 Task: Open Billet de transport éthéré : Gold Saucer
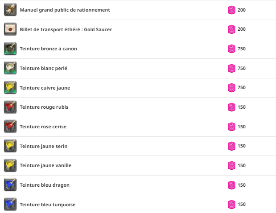[66, 29]
